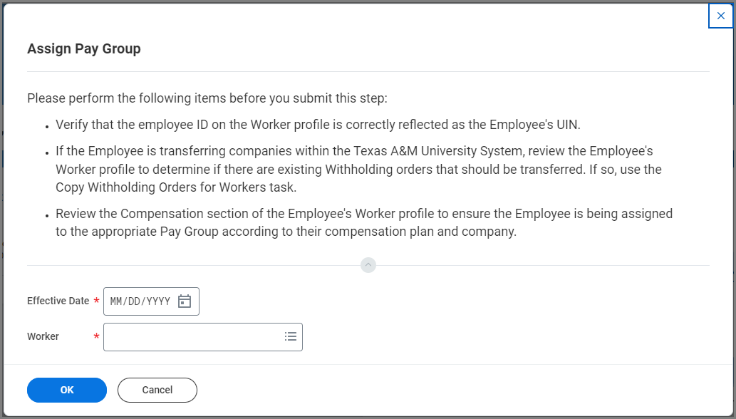Click the Assign Pay Group heading
Image resolution: width=736 pixels, height=419 pixels.
tap(84, 48)
